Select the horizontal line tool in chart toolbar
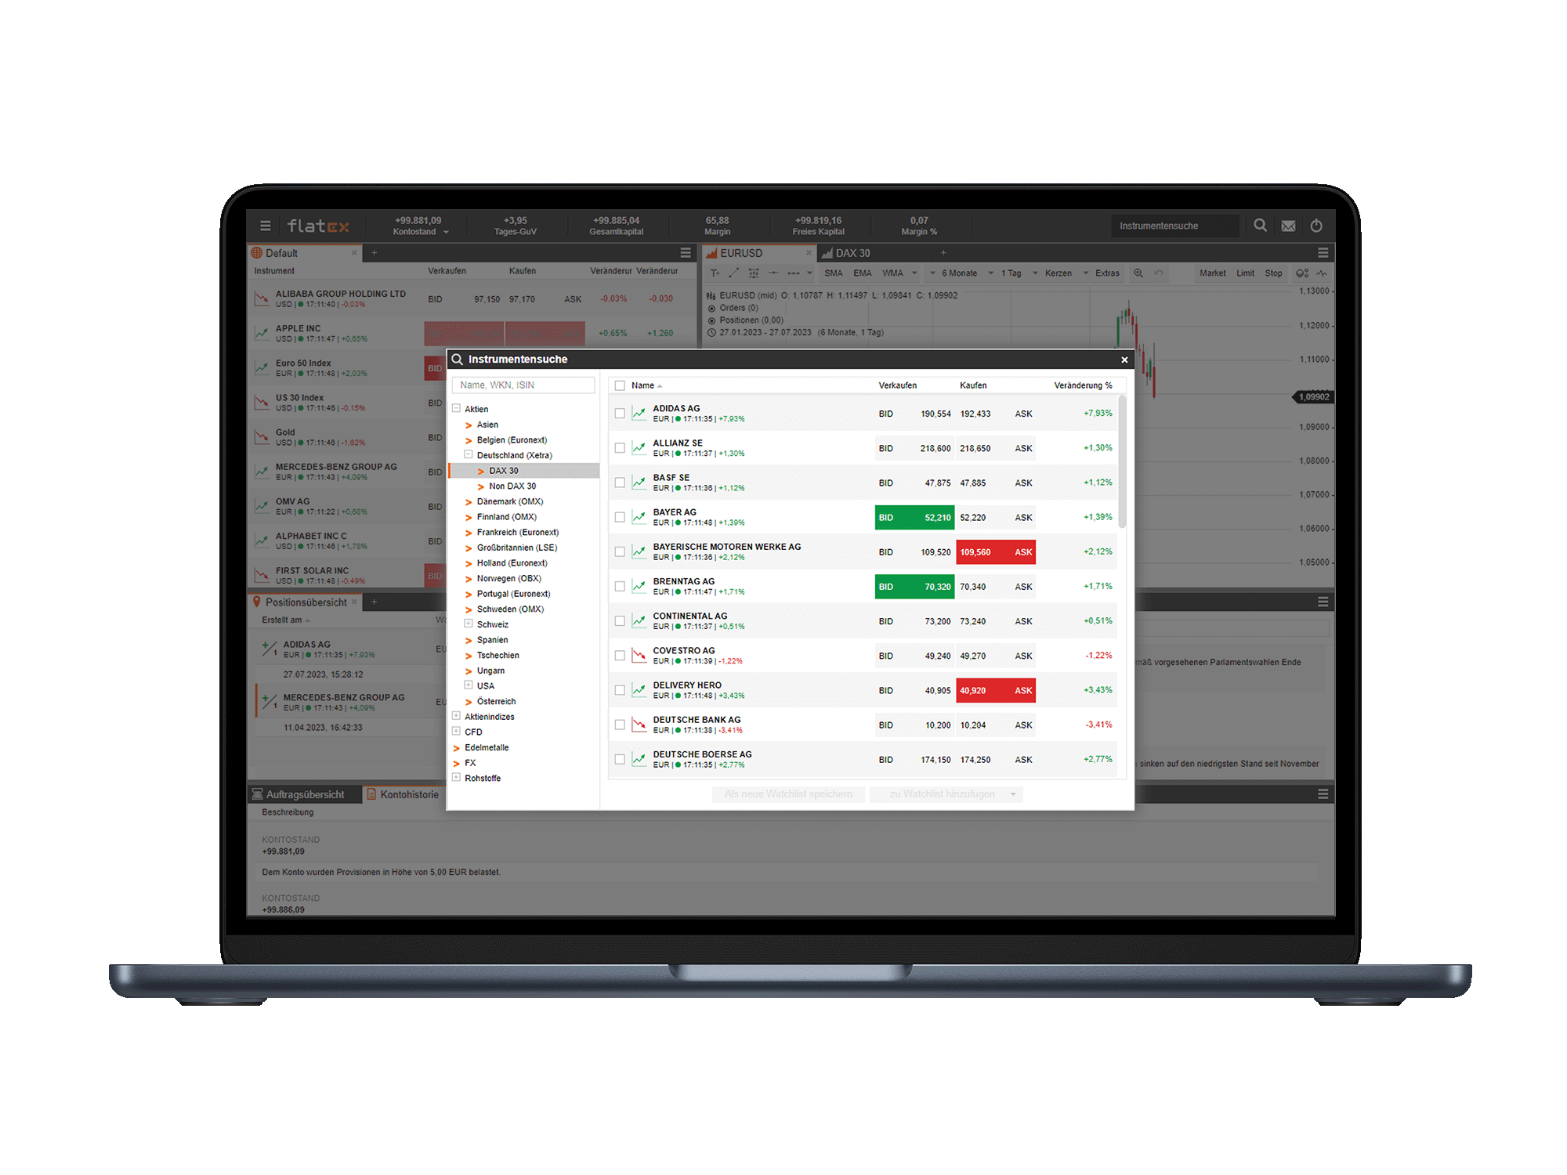1567x1175 pixels. 773,273
